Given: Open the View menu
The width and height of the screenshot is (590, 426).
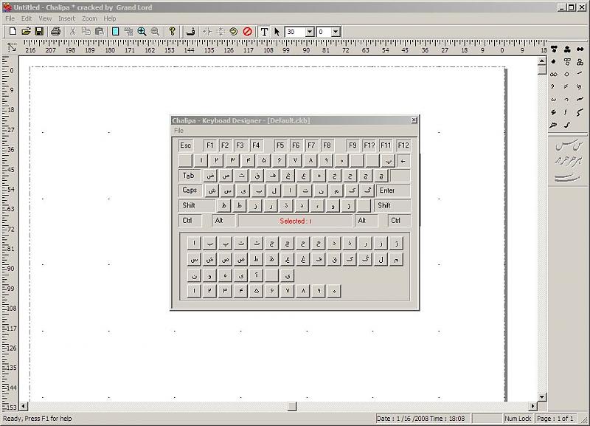Looking at the screenshot, I should coord(45,18).
